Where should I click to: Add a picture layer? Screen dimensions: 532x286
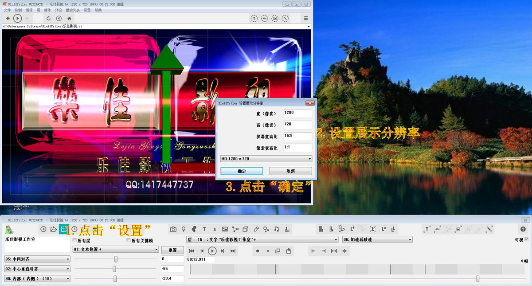225,229
